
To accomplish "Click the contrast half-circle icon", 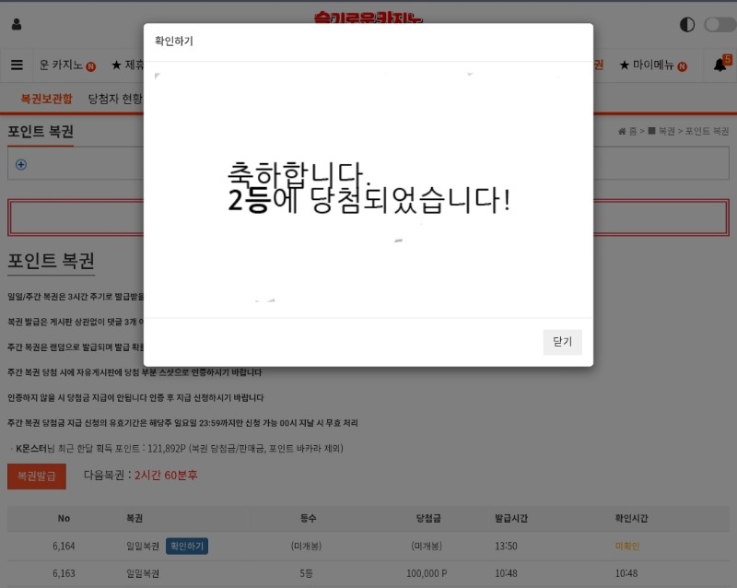I will [687, 25].
